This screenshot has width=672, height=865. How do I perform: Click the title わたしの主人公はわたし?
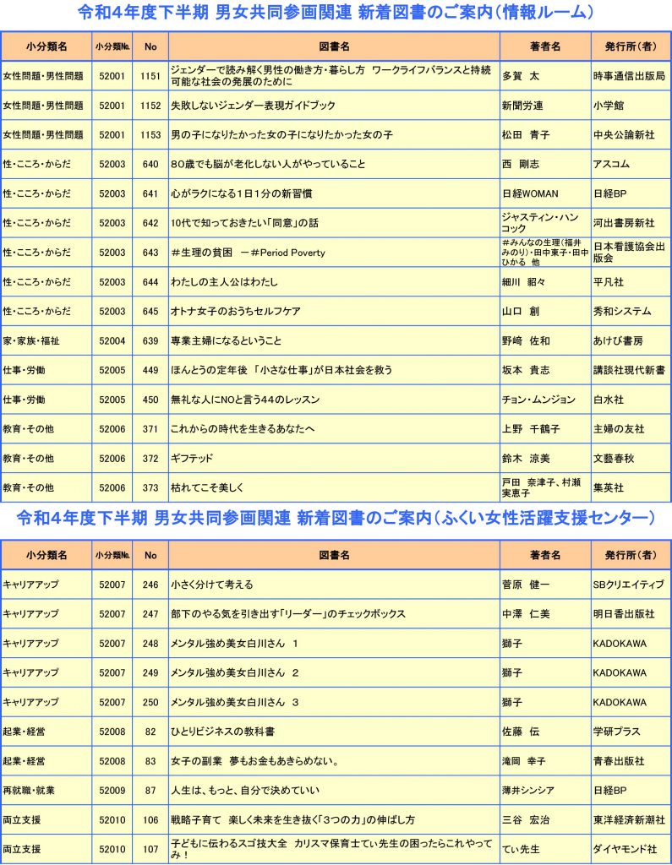tap(224, 282)
